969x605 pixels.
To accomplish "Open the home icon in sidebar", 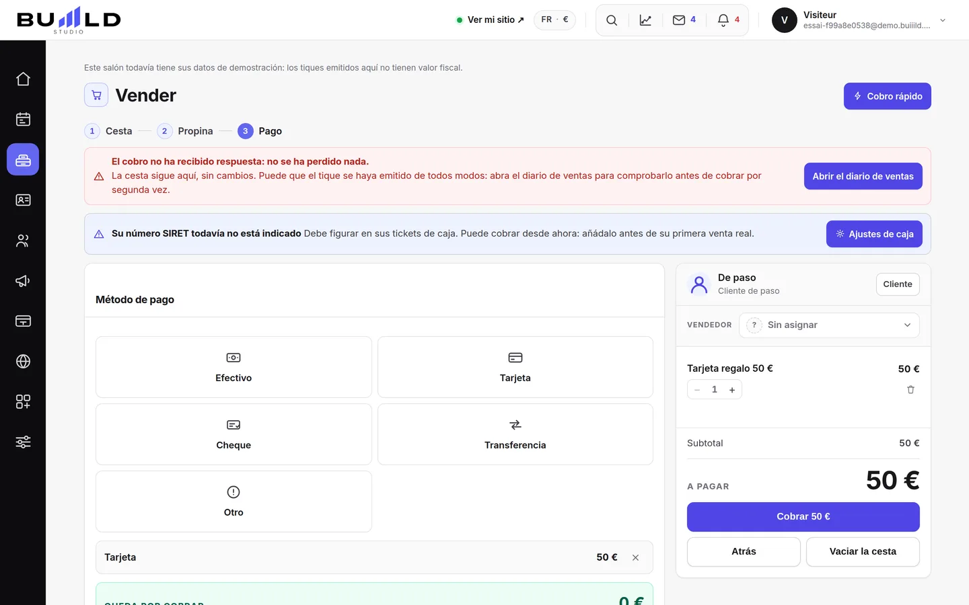I will [23, 79].
